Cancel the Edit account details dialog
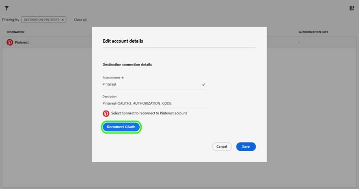Screen dimensions: 359x189 (x=222, y=147)
